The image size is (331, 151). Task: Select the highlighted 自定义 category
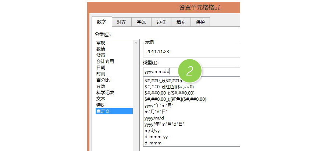point(114,111)
